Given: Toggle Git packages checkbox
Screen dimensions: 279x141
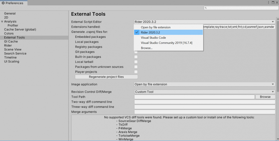Looking at the screenshot, I should click(x=136, y=52).
